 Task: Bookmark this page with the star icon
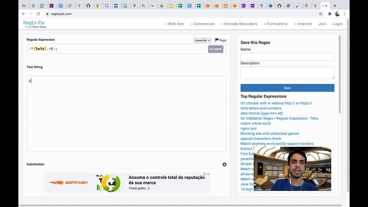[321, 14]
